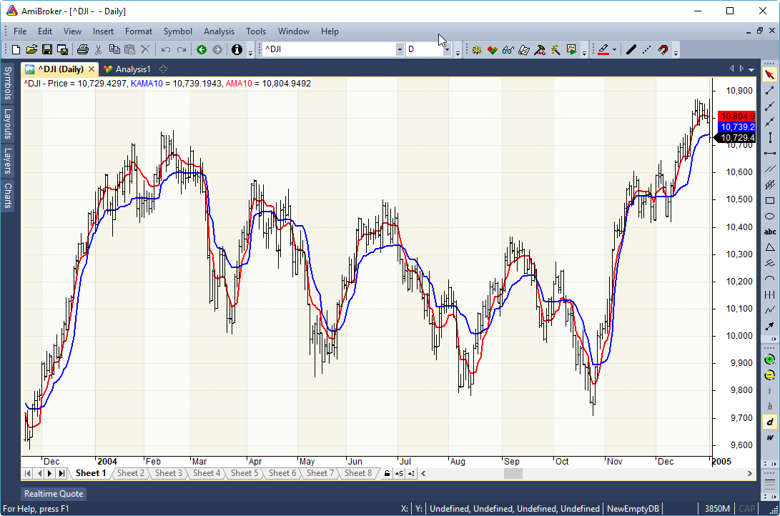Toggle the sheet lock icon
This screenshot has width=780, height=516.
[387, 473]
